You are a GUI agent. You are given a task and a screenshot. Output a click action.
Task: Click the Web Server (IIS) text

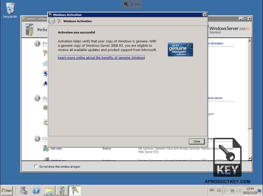click(x=148, y=152)
